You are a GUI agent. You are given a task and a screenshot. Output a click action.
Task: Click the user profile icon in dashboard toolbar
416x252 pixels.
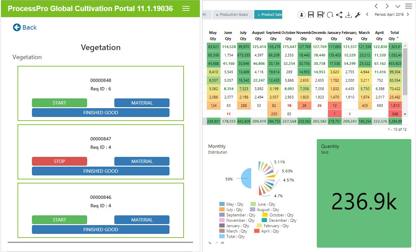[x=301, y=14]
